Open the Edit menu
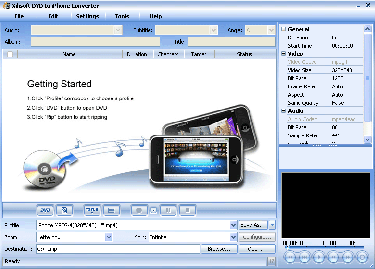The image size is (375, 269). pyautogui.click(x=53, y=16)
